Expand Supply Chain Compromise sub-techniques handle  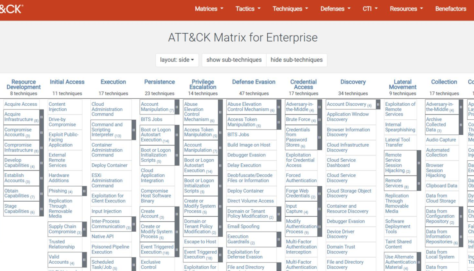tap(84, 229)
